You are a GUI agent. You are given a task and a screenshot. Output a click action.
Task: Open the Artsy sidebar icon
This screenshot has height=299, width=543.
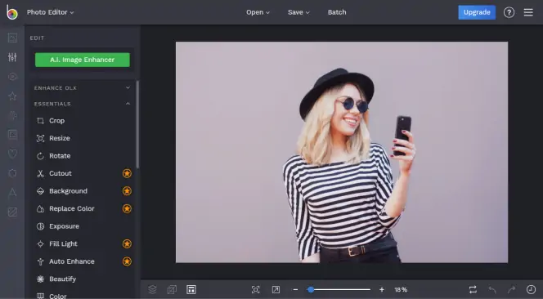12,115
